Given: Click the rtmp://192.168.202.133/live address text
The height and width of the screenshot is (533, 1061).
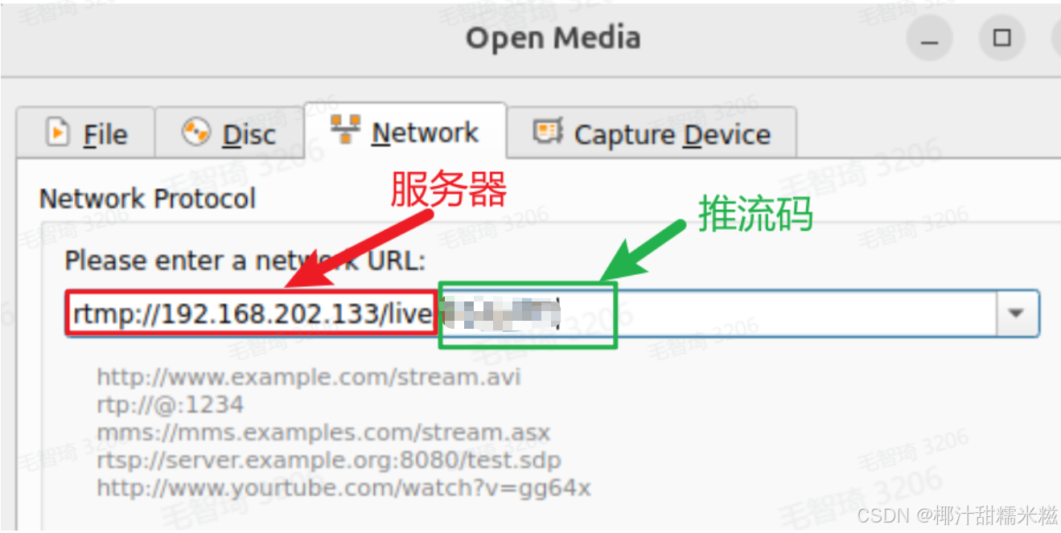Looking at the screenshot, I should [x=253, y=314].
